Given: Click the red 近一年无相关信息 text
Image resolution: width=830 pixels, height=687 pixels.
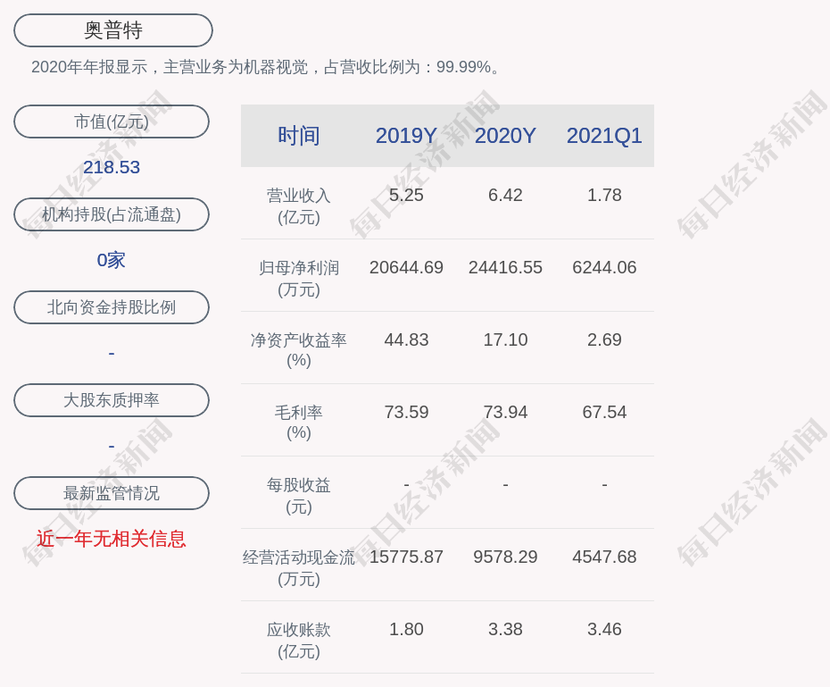Looking at the screenshot, I should 112,539.
